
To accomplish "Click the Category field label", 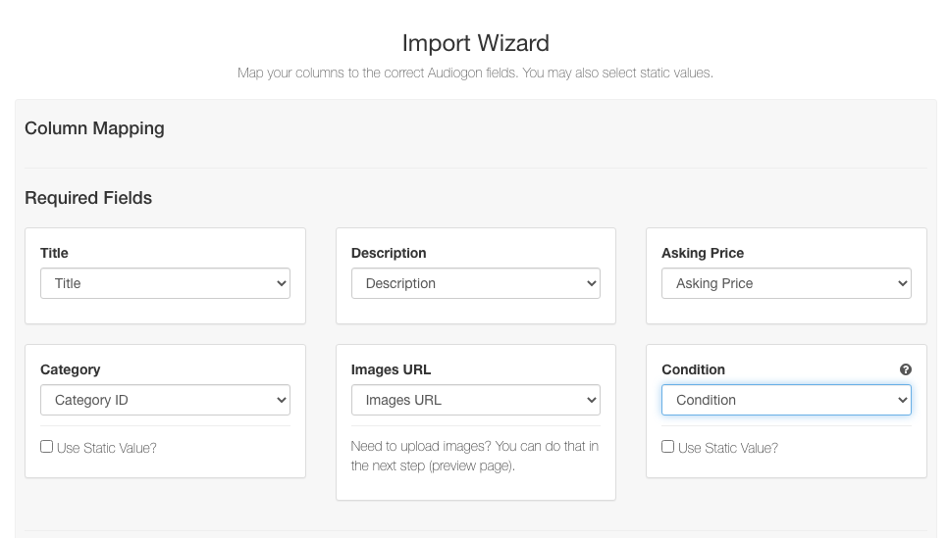I will point(70,369).
